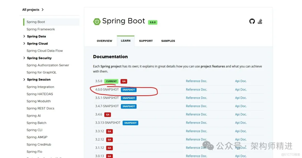Open Spring Batch project

coord(36,123)
